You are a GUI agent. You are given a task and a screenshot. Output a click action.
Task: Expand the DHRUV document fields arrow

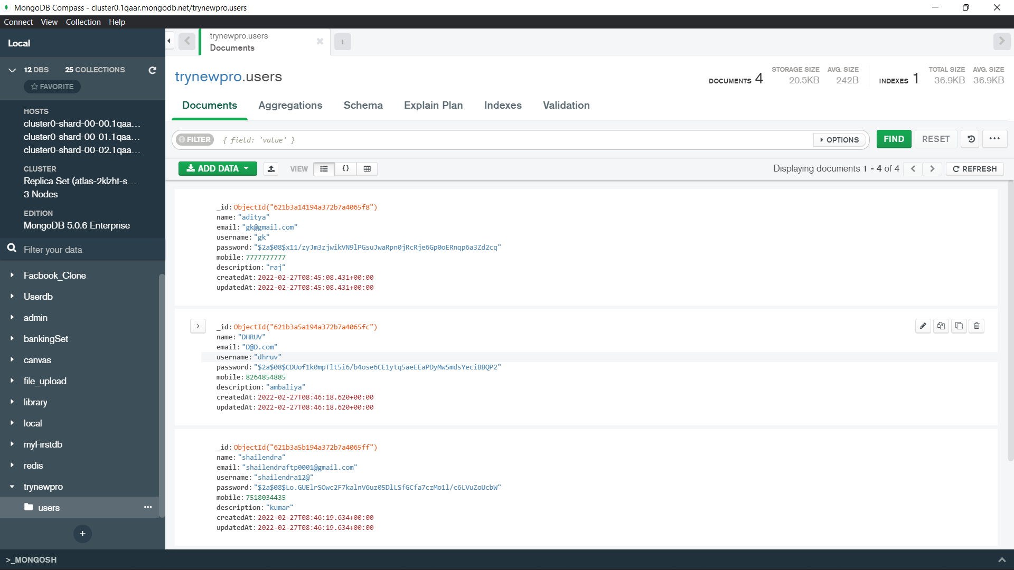(198, 326)
